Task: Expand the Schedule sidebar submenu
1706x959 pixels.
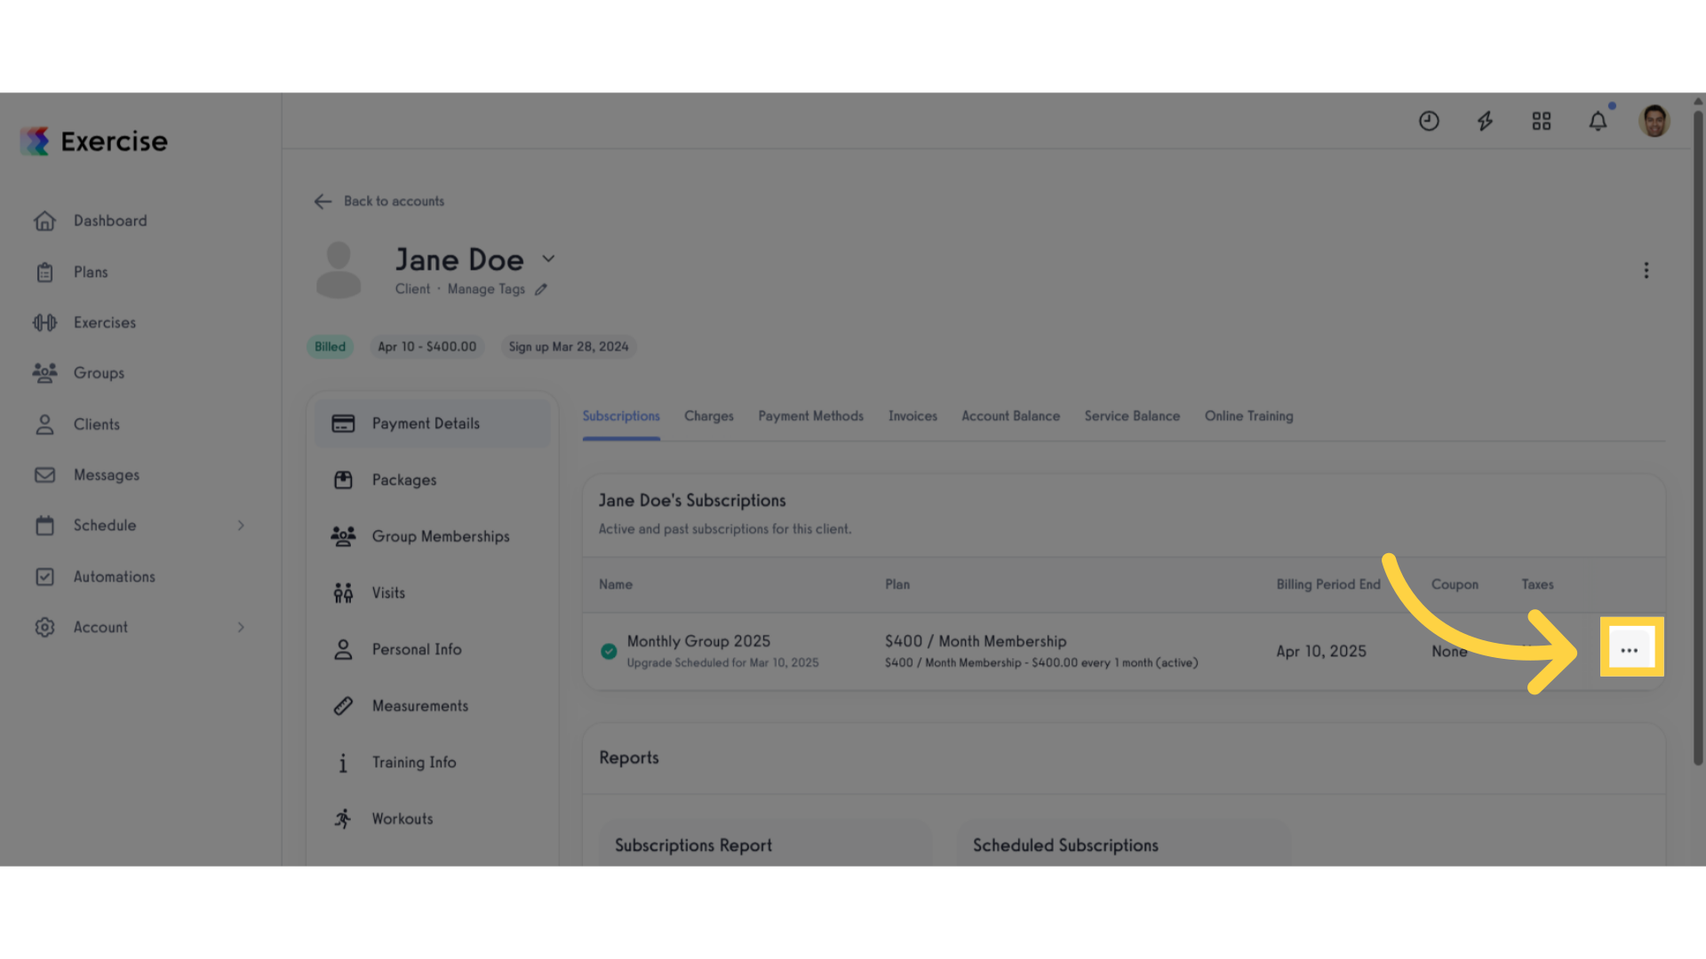Action: (241, 526)
